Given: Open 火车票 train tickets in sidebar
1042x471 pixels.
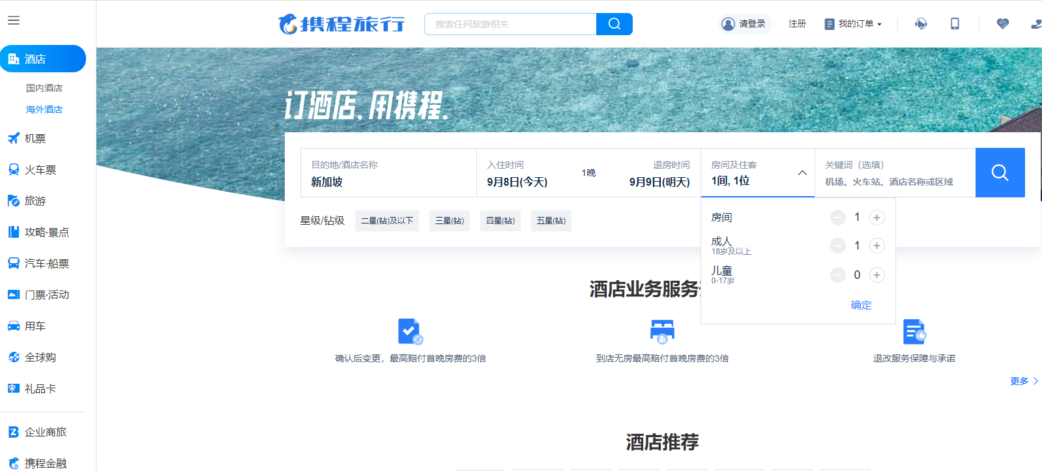Looking at the screenshot, I should click(40, 170).
